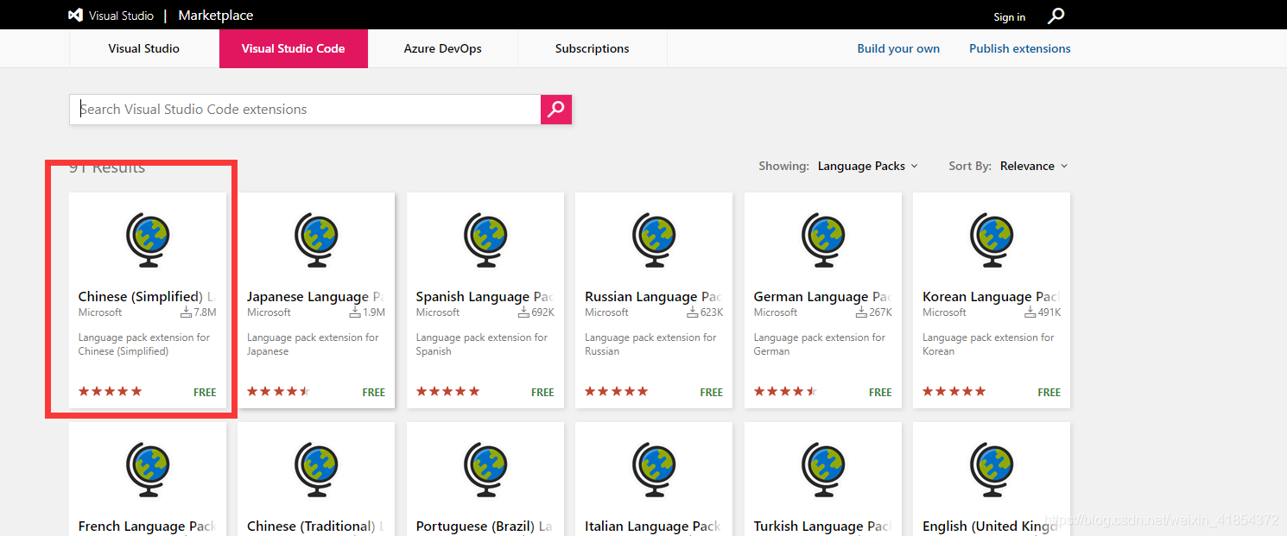Open the Italian Language Pack title
1287x536 pixels.
[x=654, y=527]
